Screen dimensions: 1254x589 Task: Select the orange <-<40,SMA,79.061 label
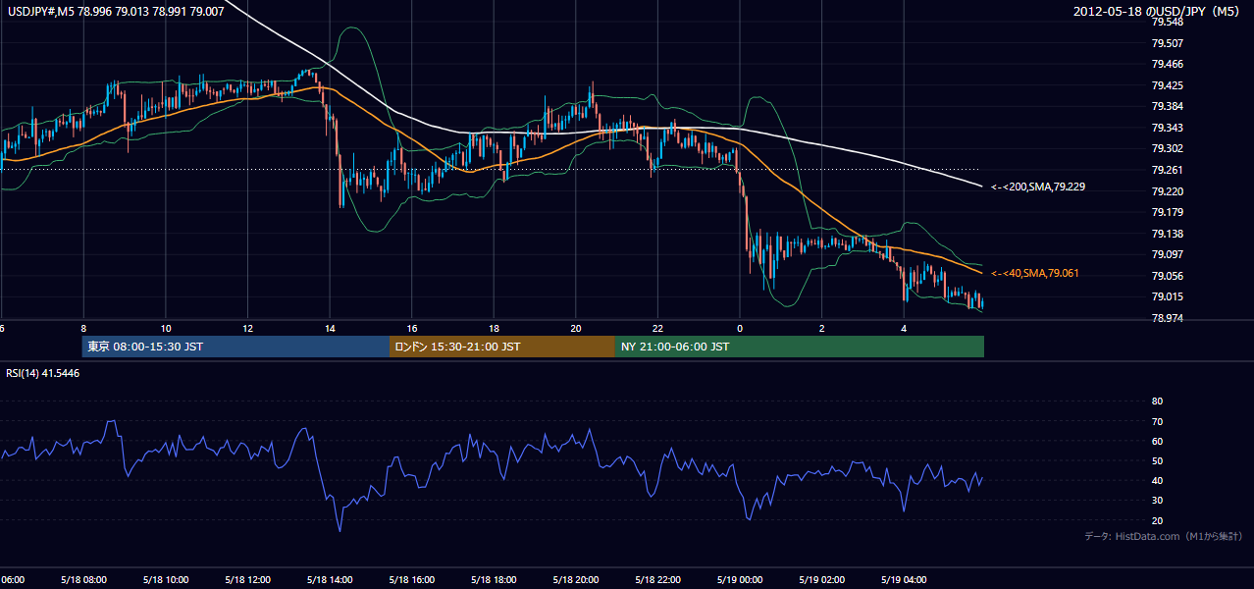(1035, 273)
